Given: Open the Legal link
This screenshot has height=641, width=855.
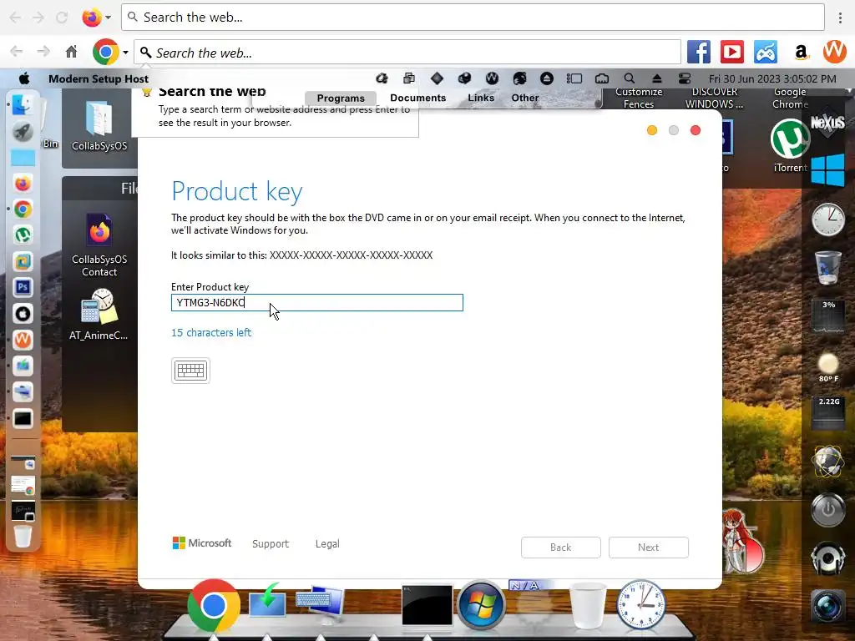Looking at the screenshot, I should pos(327,543).
